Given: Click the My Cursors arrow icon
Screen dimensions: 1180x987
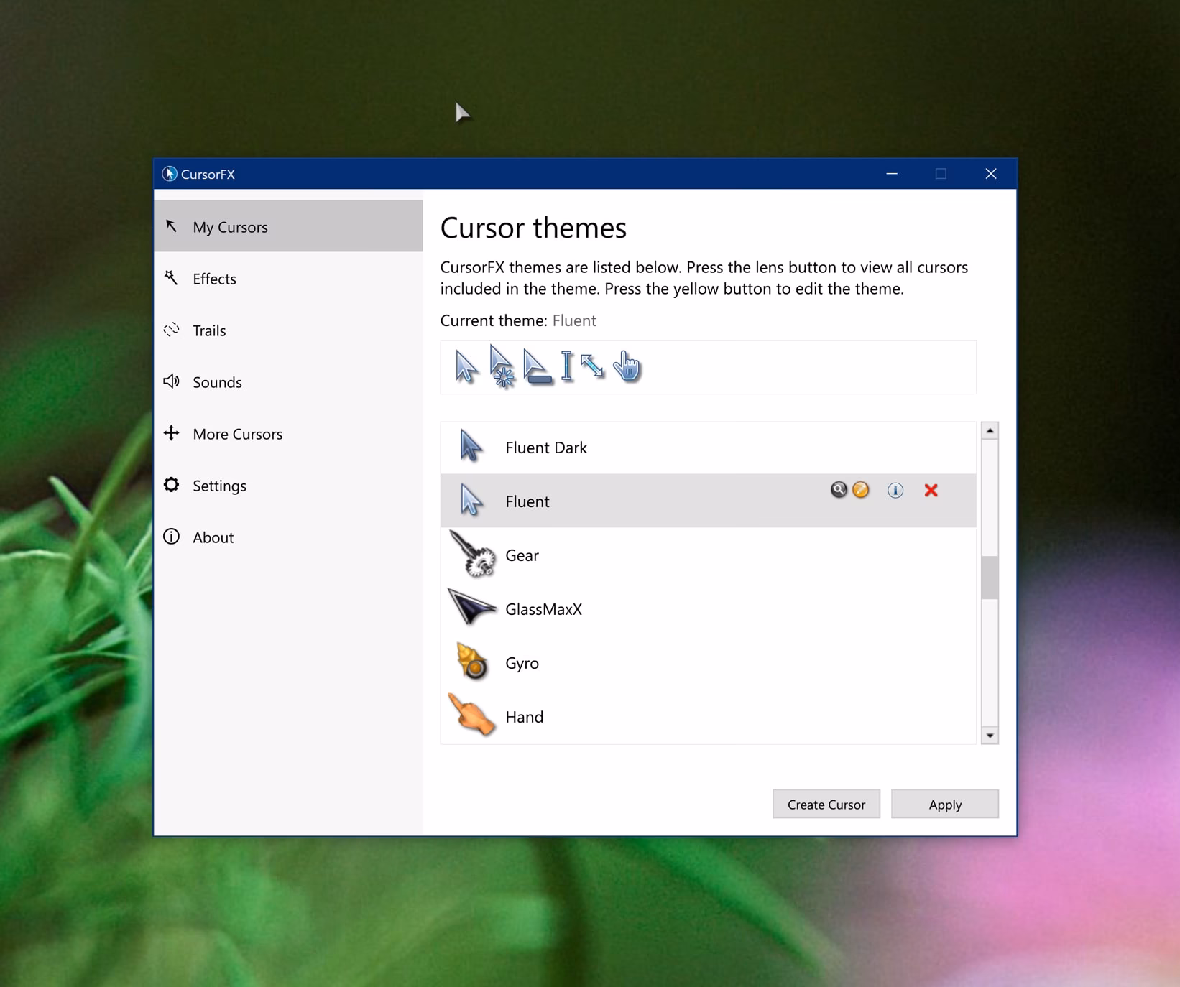Looking at the screenshot, I should (171, 226).
